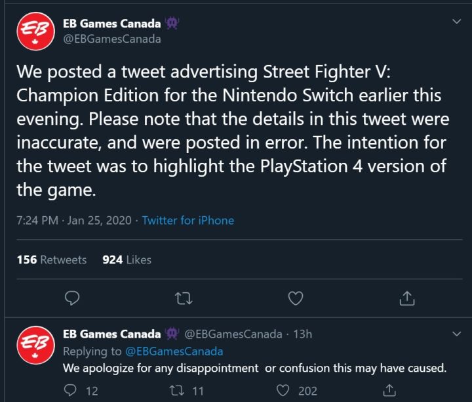View the 924 Likes list
Viewport: 472px width, 402px height.
point(127,260)
